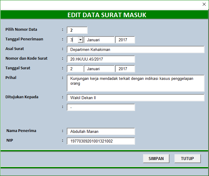209x176 pixels.
Task: Open the Tanggal Penerimaan day dropdown arrow
Action: pyautogui.click(x=80, y=40)
